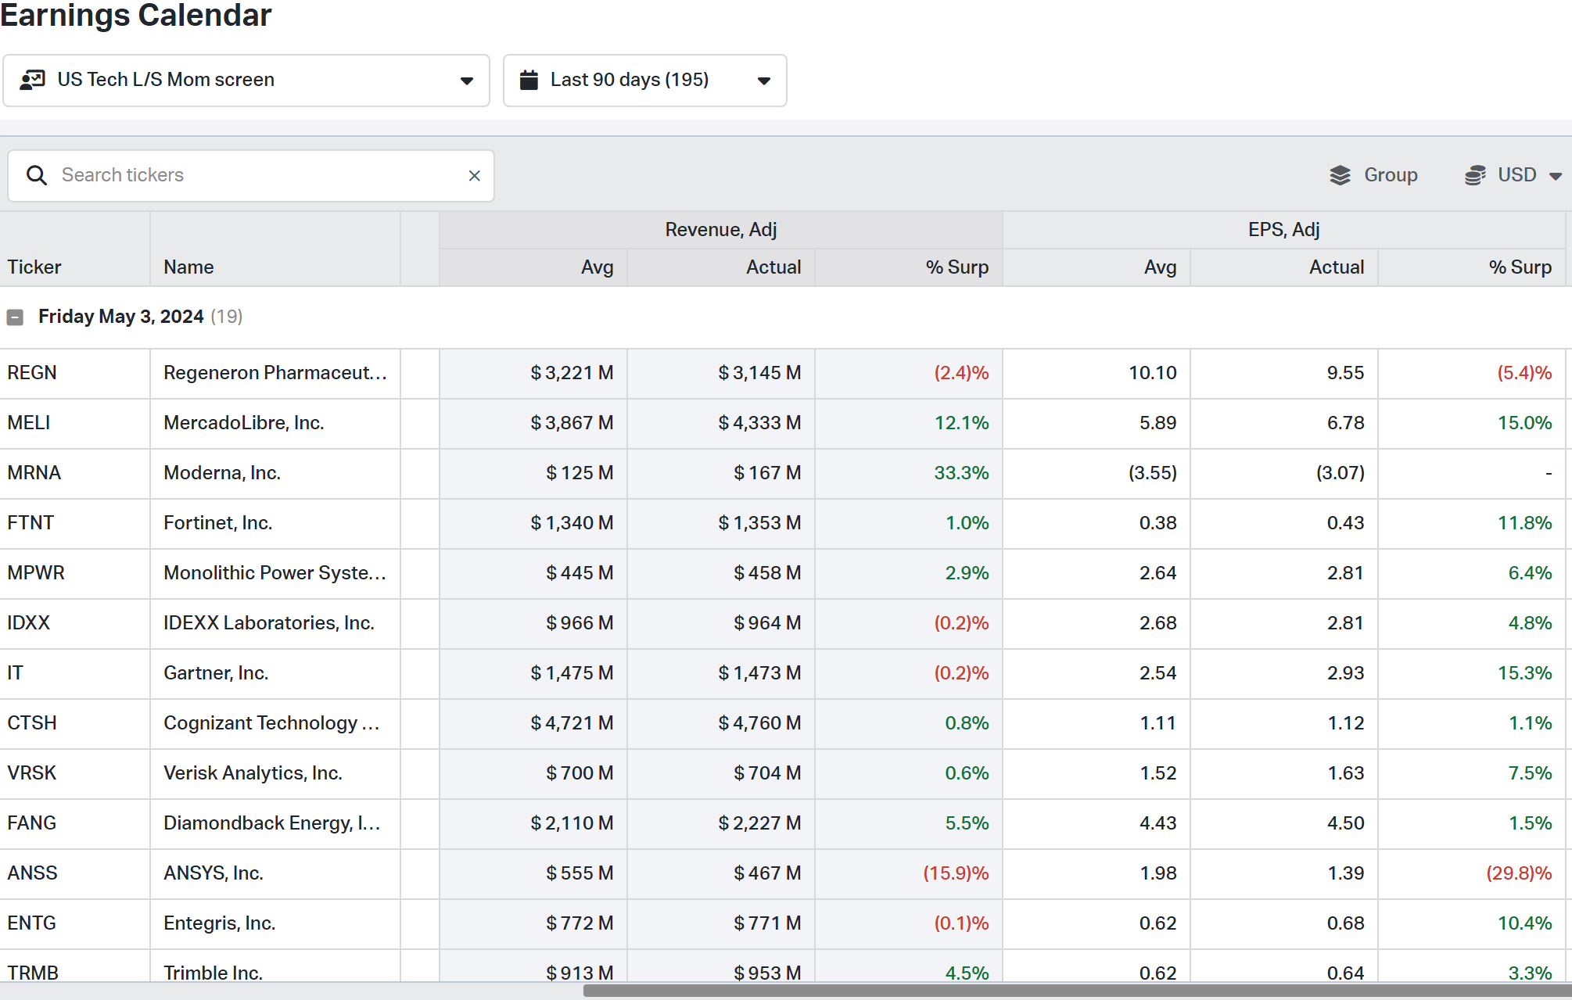Select the FANG ticker

tap(32, 823)
